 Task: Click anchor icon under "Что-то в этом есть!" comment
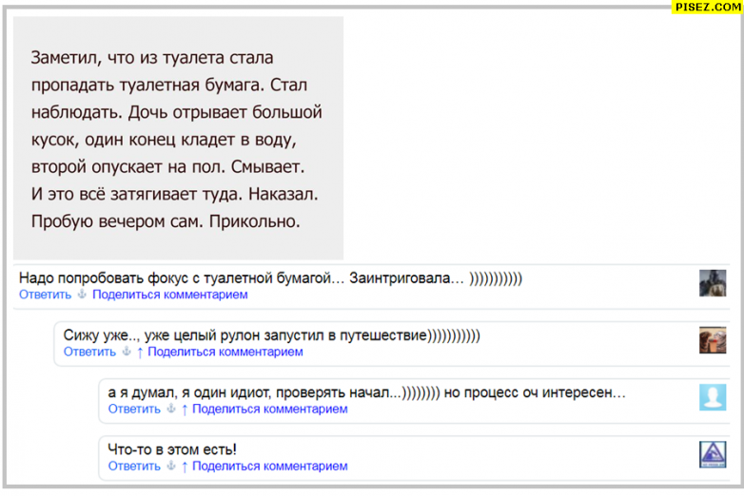(x=170, y=466)
